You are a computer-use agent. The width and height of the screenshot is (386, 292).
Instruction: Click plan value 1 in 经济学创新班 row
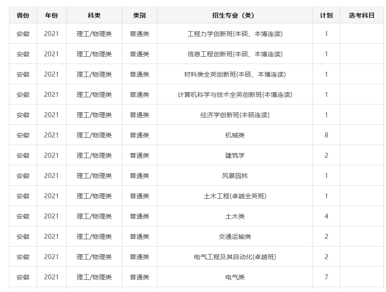[326, 115]
